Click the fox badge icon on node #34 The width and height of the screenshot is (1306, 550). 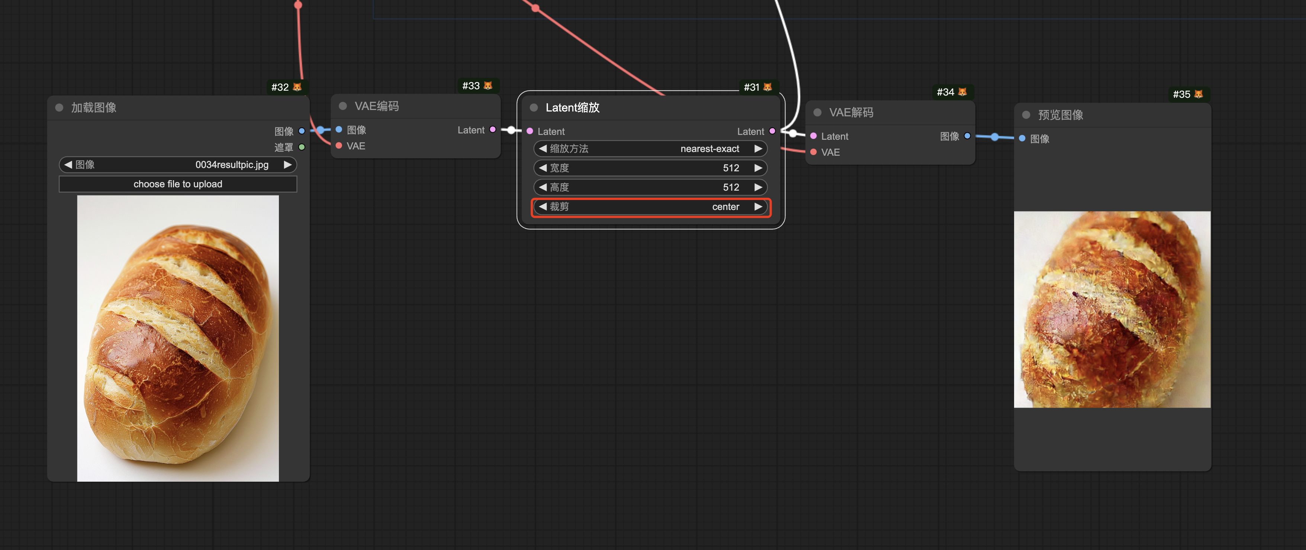[x=962, y=92]
